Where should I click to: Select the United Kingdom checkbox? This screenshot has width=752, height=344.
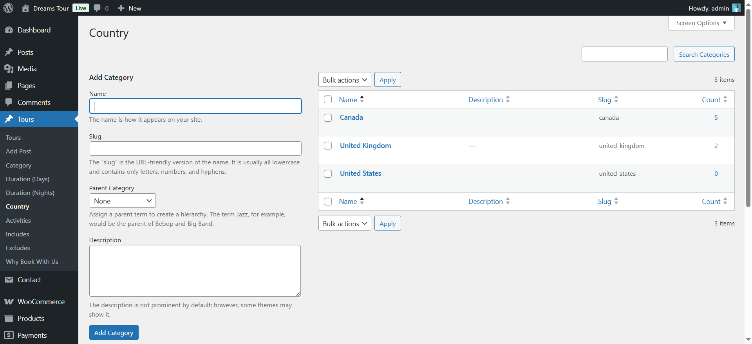click(x=328, y=146)
